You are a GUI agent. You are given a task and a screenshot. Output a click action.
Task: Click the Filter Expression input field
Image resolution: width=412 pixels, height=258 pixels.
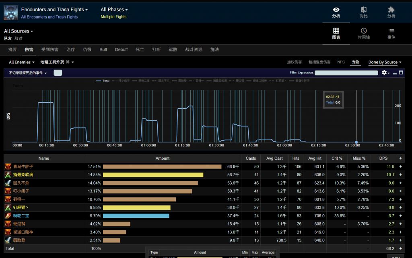(x=346, y=73)
